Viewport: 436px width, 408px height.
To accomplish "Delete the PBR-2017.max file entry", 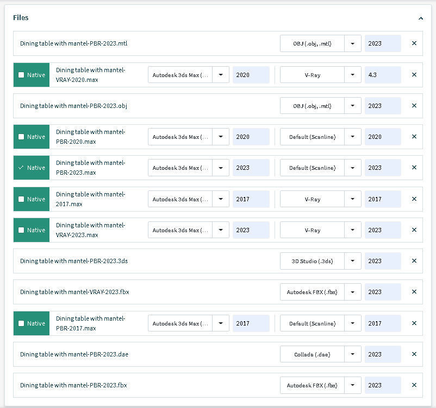I will tap(414, 323).
